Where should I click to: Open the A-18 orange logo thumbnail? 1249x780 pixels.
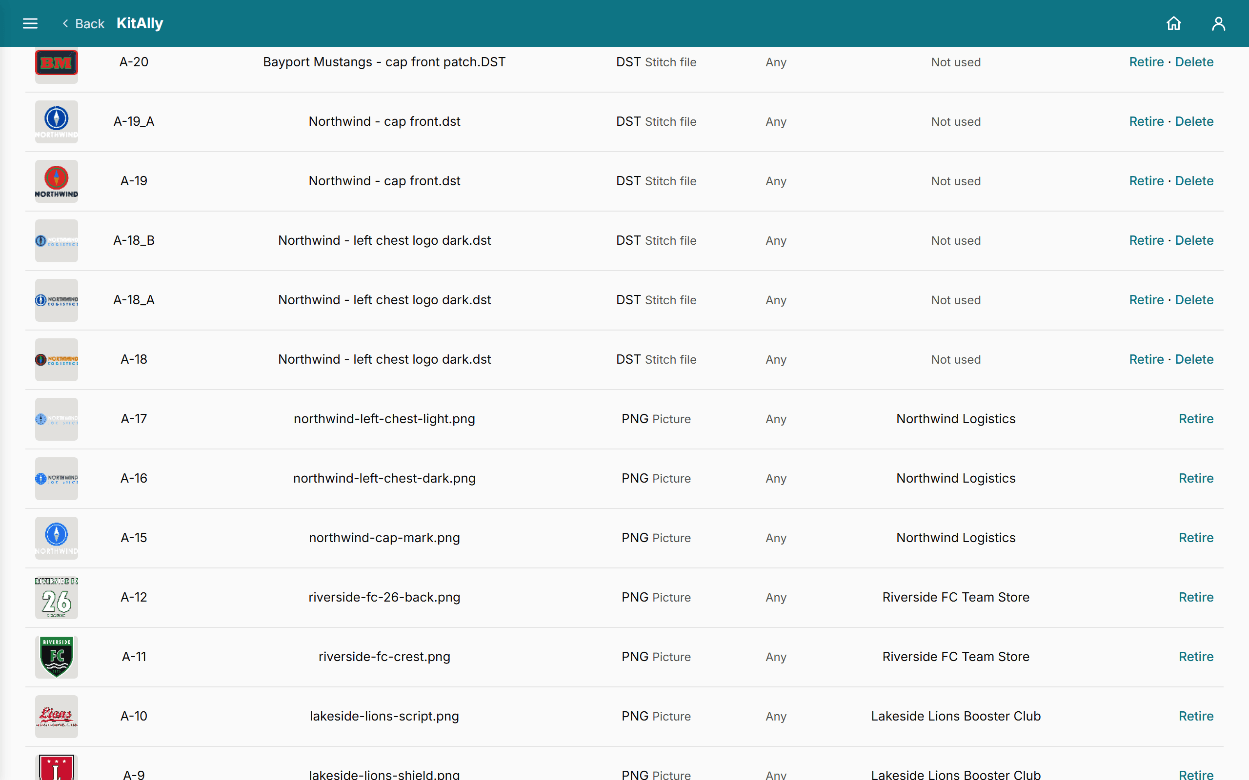coord(56,360)
